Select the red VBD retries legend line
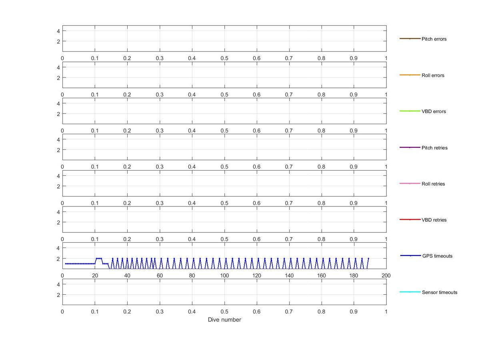 point(410,220)
